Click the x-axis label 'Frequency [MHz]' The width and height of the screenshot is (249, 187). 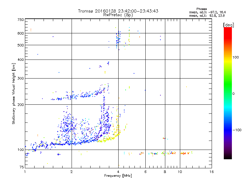(x=118, y=176)
